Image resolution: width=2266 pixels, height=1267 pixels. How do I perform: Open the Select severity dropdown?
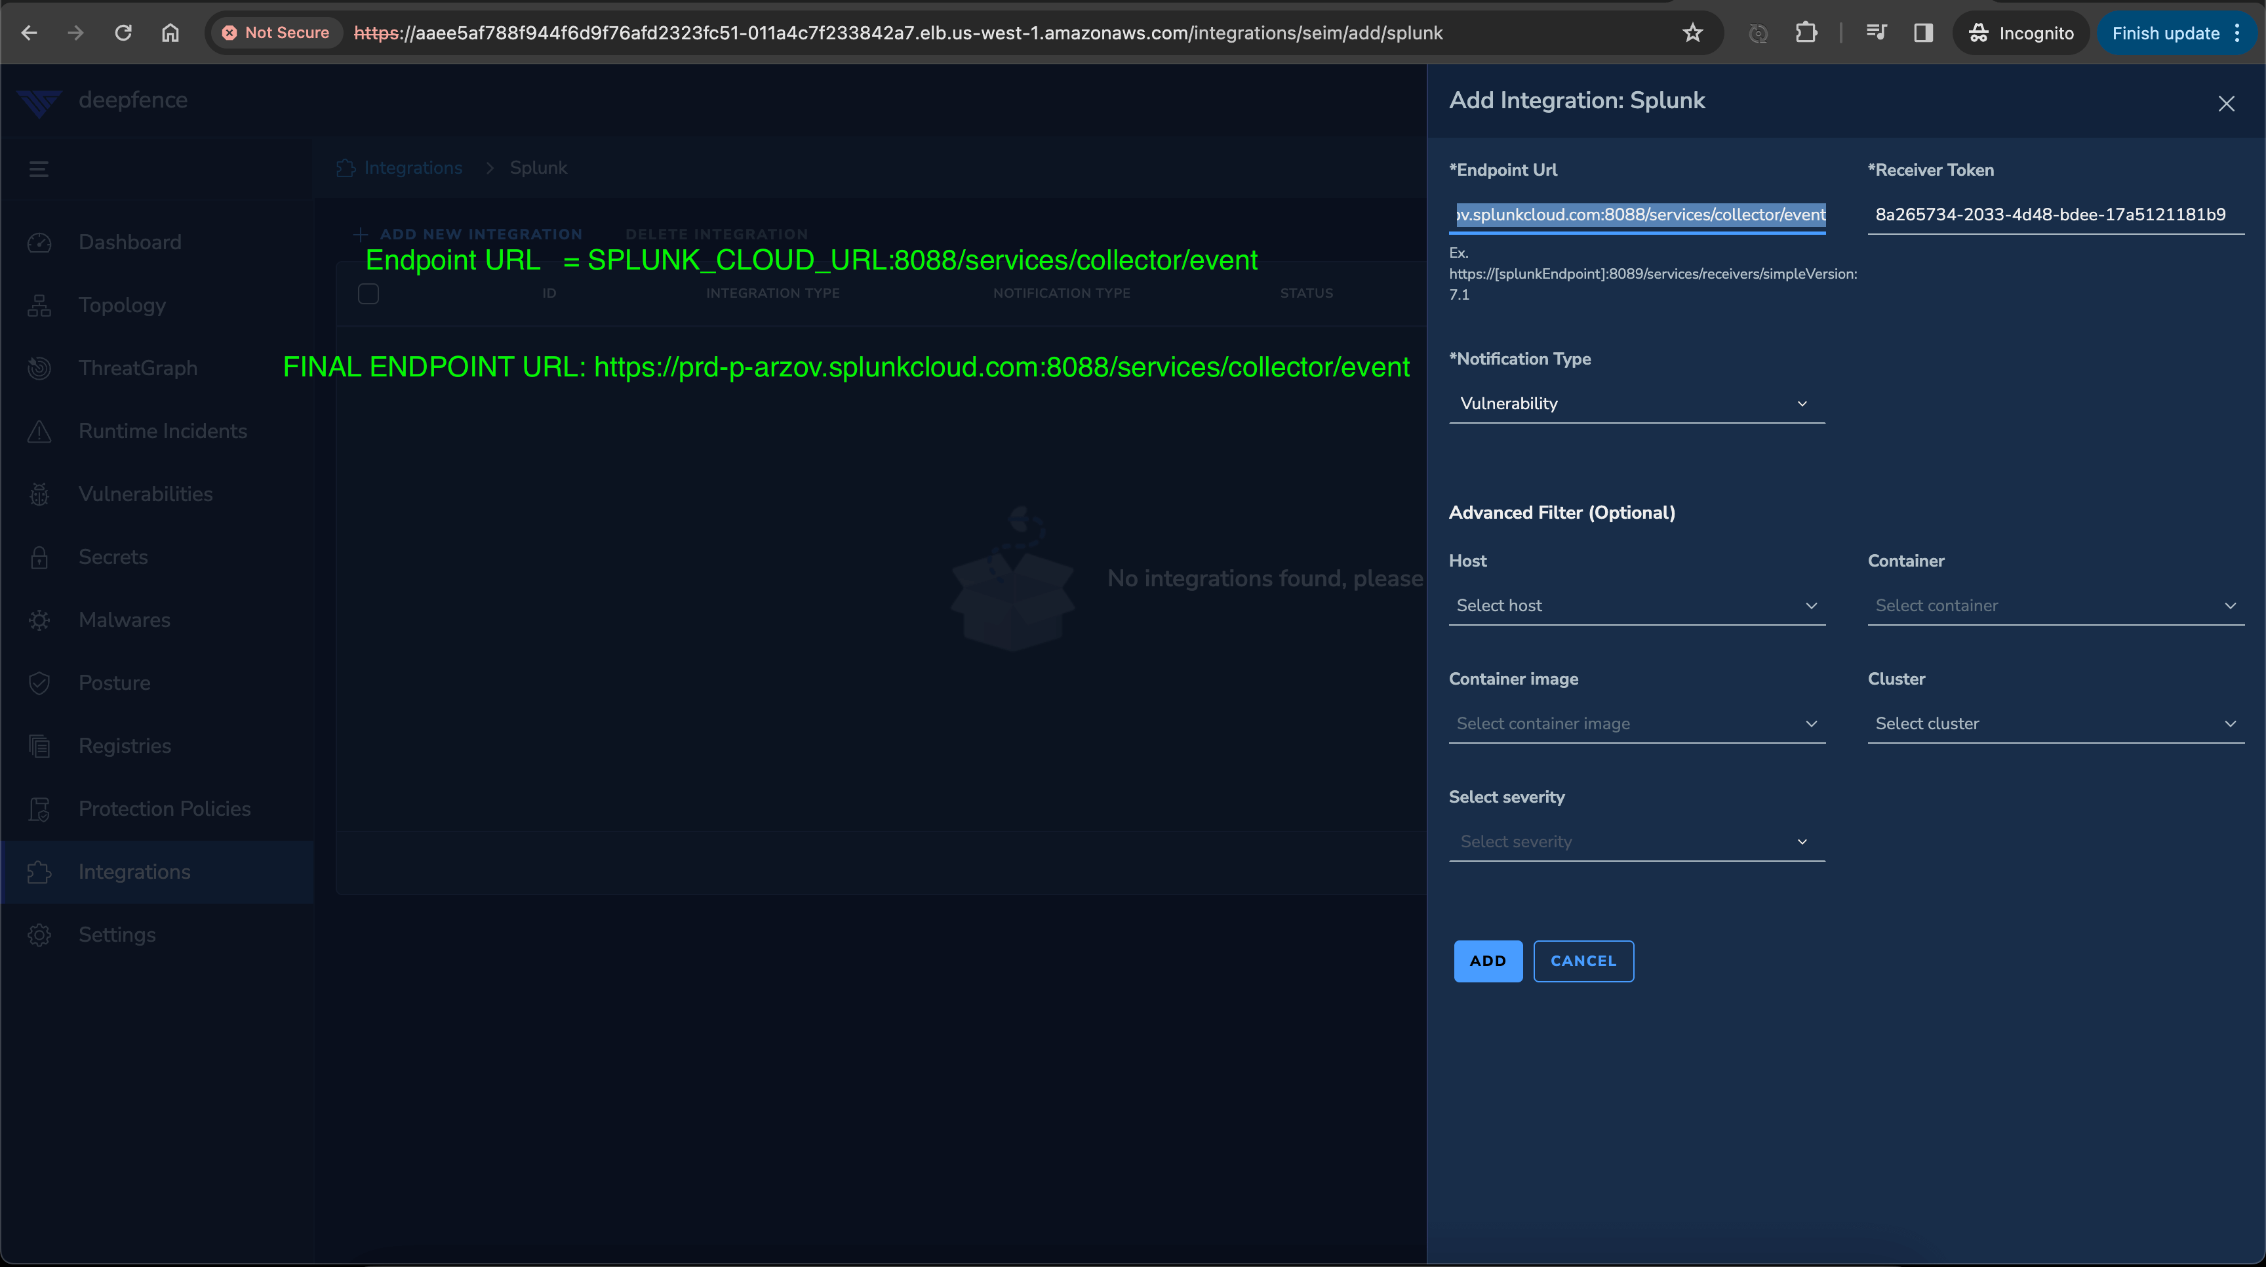(1637, 842)
